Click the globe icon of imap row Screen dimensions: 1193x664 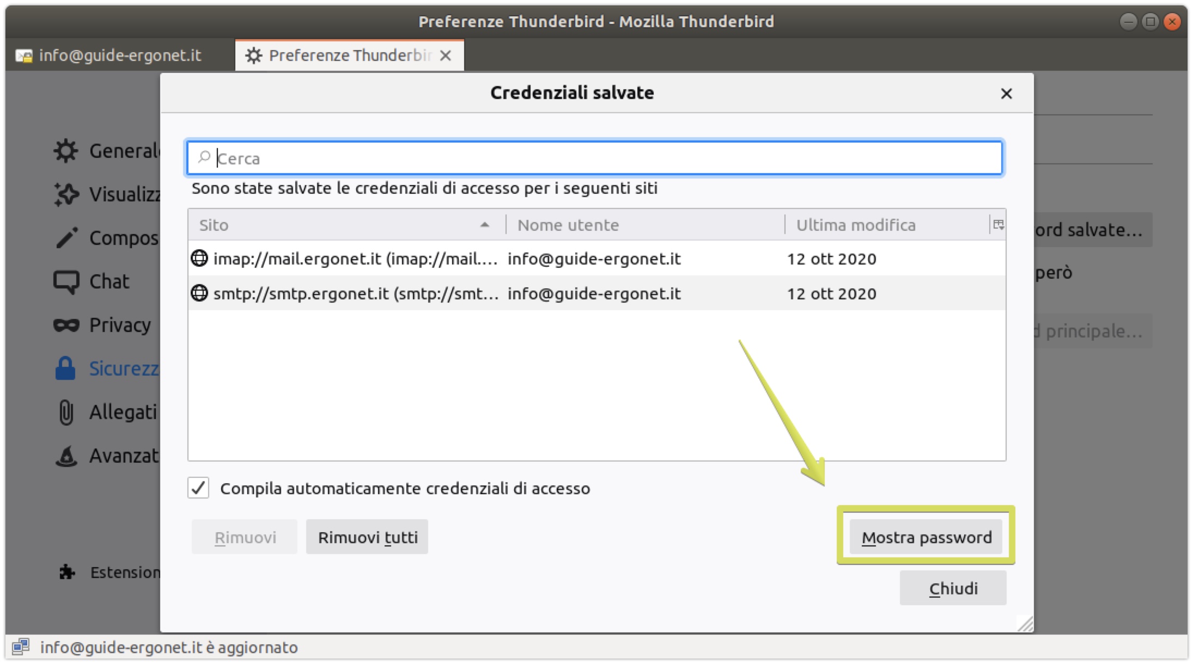coord(199,258)
